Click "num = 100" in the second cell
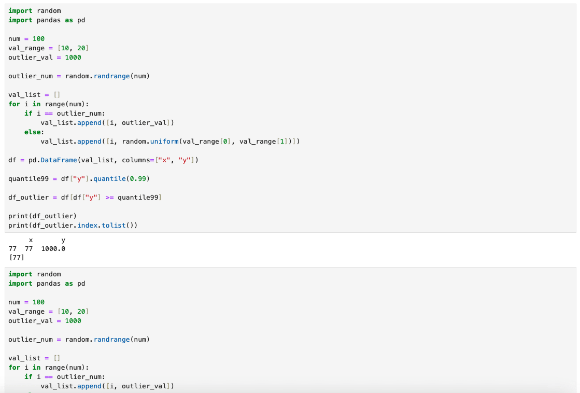Screen dimensions: 580x393 pos(26,302)
